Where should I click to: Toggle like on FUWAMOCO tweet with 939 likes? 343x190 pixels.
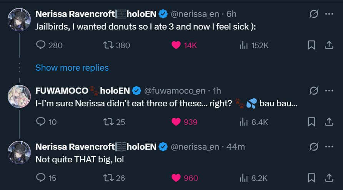pos(176,122)
